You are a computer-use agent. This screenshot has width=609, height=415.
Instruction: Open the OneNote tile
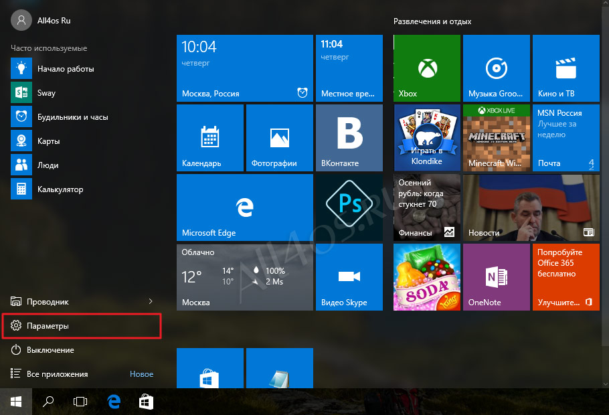[497, 277]
